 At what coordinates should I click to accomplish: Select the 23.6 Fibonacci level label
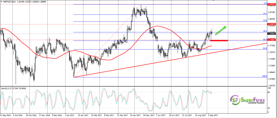click(x=265, y=20)
